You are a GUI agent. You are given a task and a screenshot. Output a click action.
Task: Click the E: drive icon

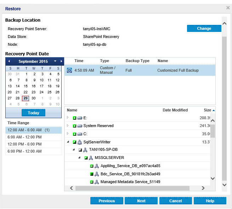pos(80,117)
